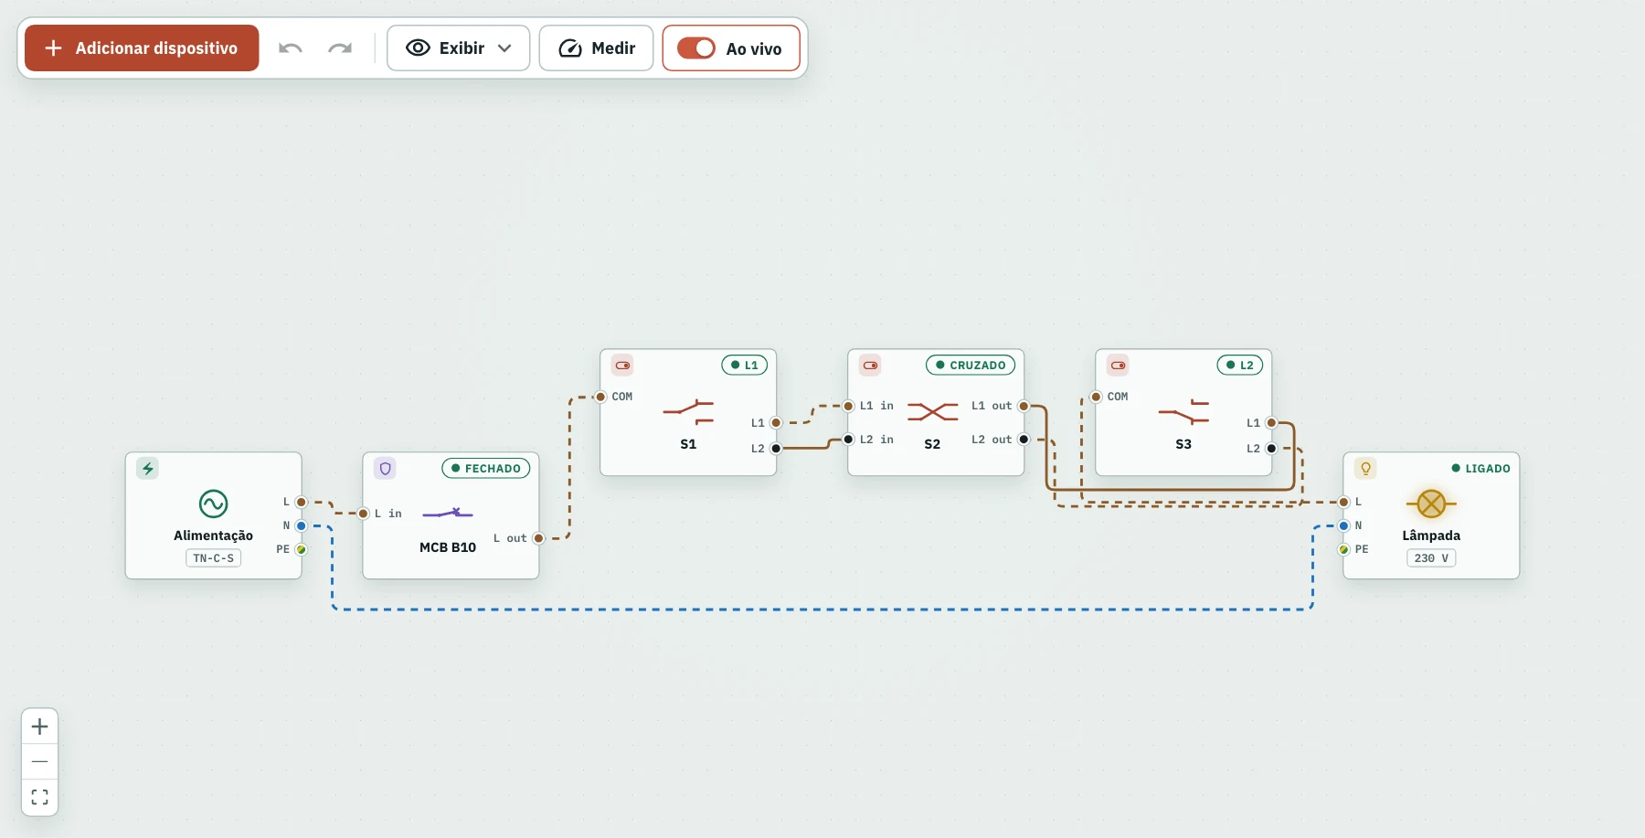Click the CRUZADO status badge
1645x838 pixels.
coord(971,365)
